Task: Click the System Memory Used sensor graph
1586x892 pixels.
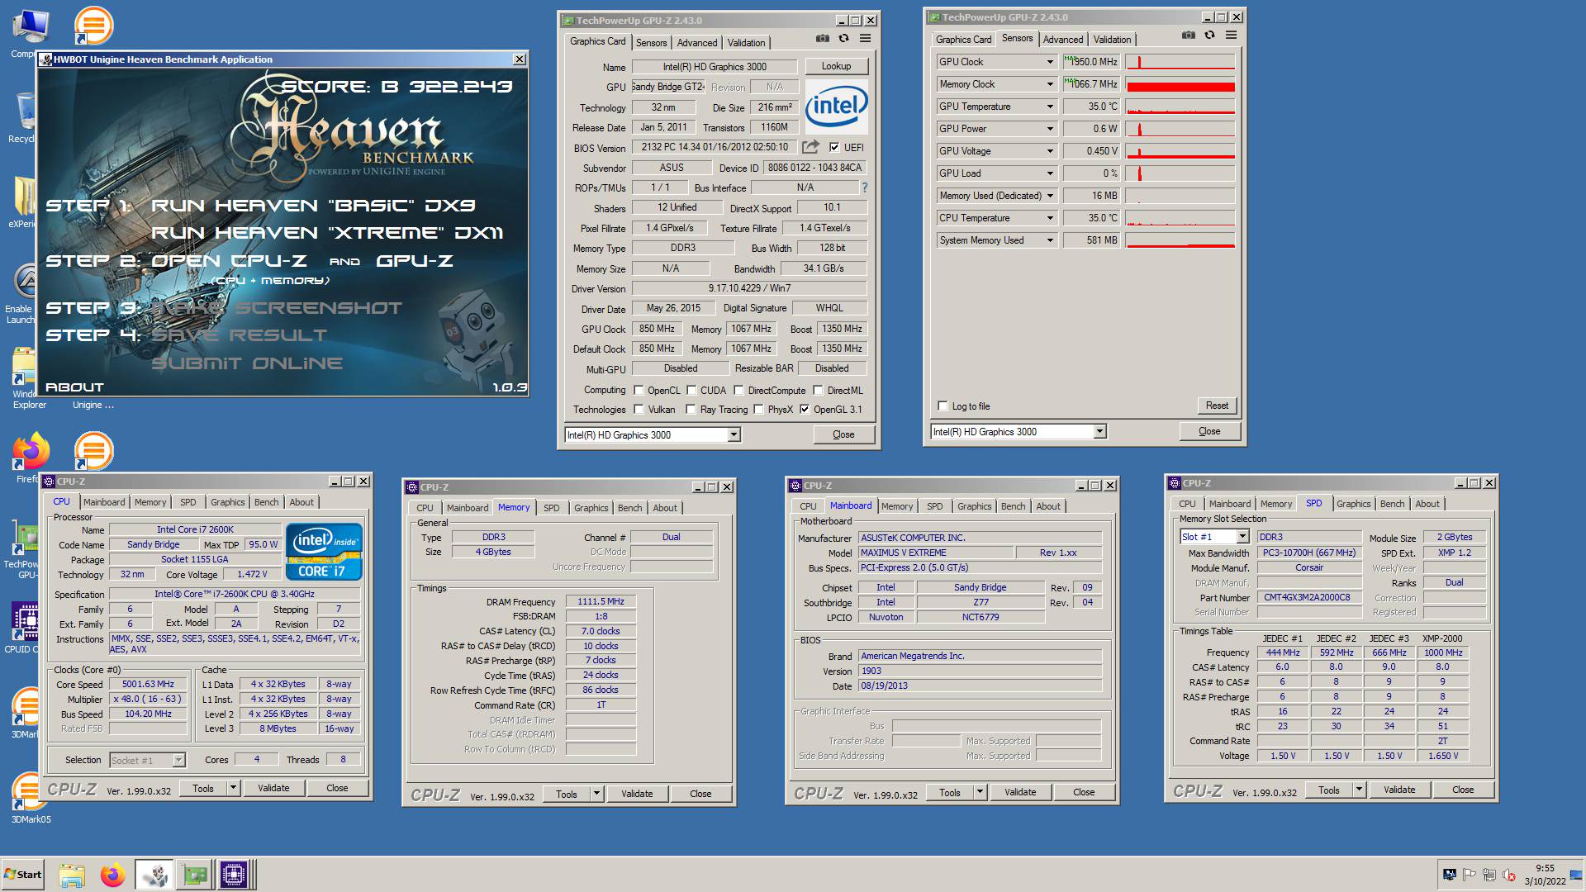Action: click(1180, 240)
